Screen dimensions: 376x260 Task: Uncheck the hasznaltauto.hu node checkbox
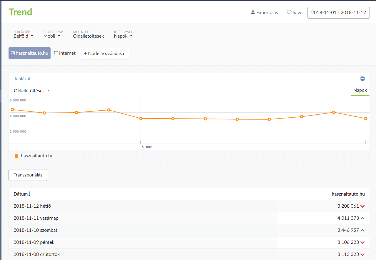(13, 53)
